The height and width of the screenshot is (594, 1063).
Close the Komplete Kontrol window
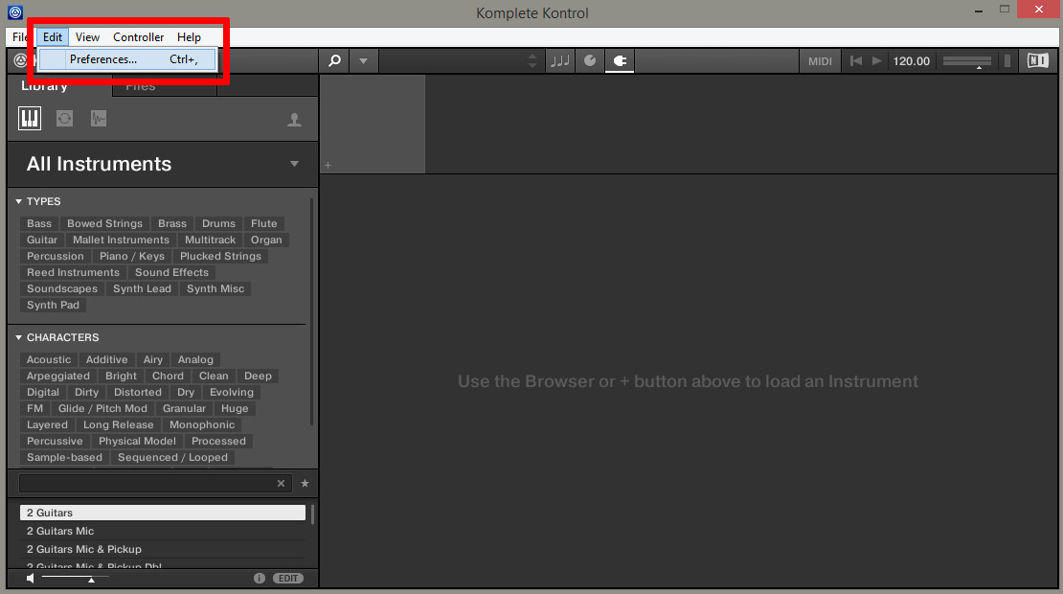(1039, 10)
